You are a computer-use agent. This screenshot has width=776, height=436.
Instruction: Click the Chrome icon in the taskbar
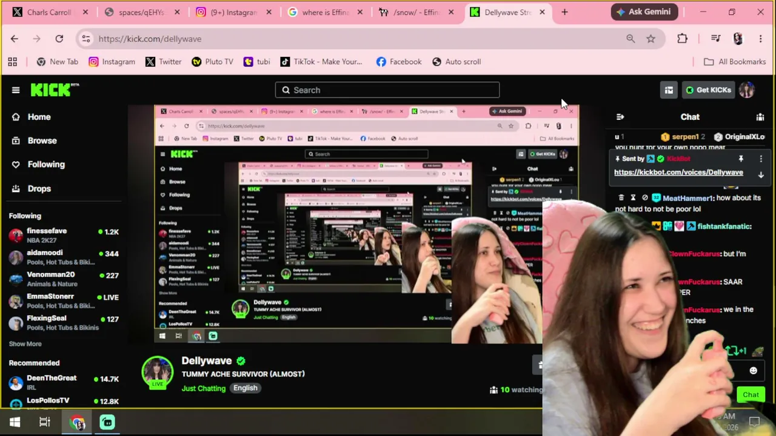tap(78, 422)
